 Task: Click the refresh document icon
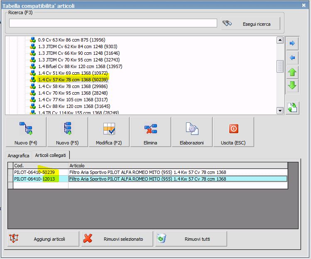pyautogui.click(x=292, y=108)
